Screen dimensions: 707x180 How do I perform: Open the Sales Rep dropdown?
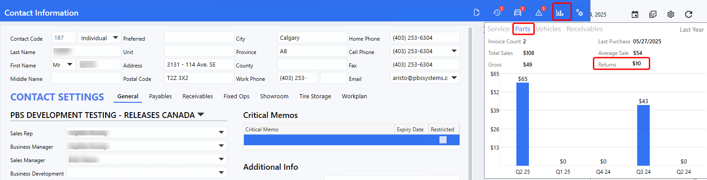(221, 133)
